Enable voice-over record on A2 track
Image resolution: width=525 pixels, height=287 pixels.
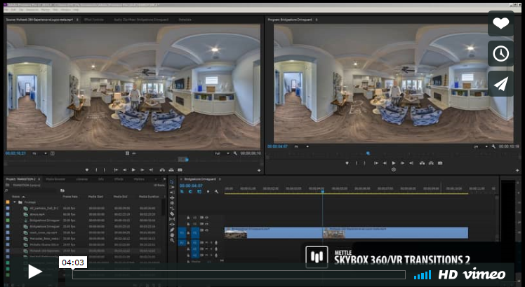click(216, 249)
